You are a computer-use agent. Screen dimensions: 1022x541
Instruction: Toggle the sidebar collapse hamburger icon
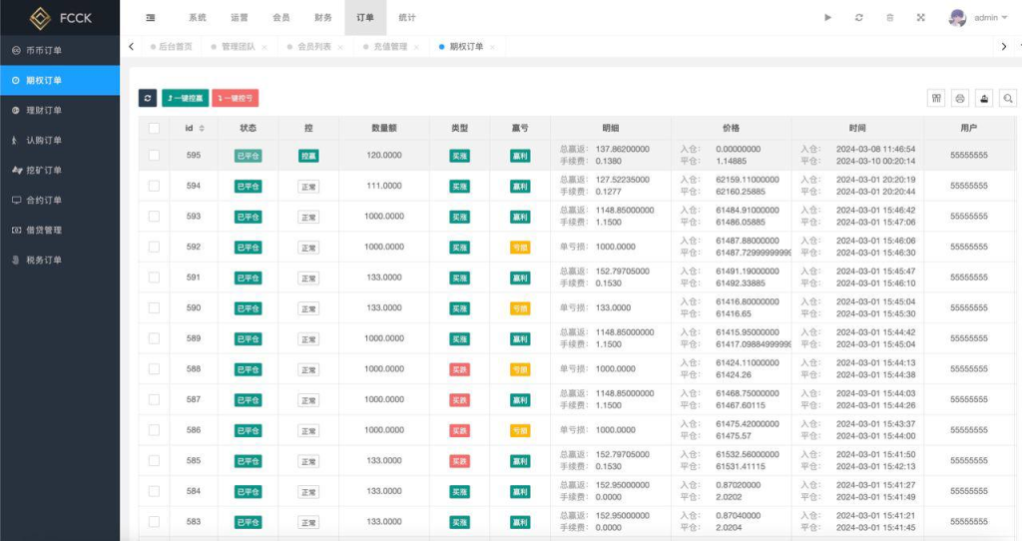(x=151, y=18)
